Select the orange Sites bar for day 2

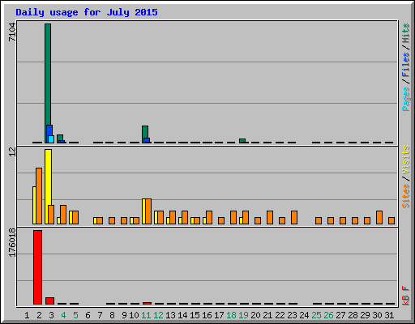(x=39, y=196)
